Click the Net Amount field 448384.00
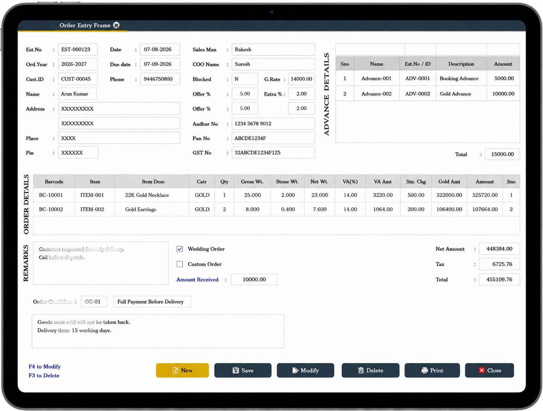543x411 pixels. click(x=499, y=249)
